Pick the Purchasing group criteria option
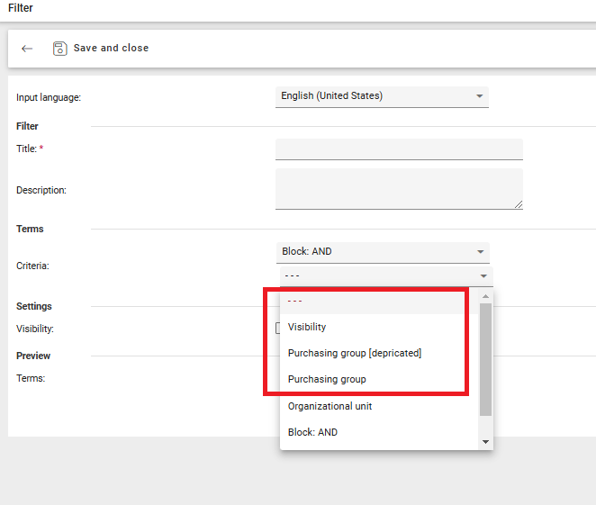596x505 pixels. (x=327, y=379)
